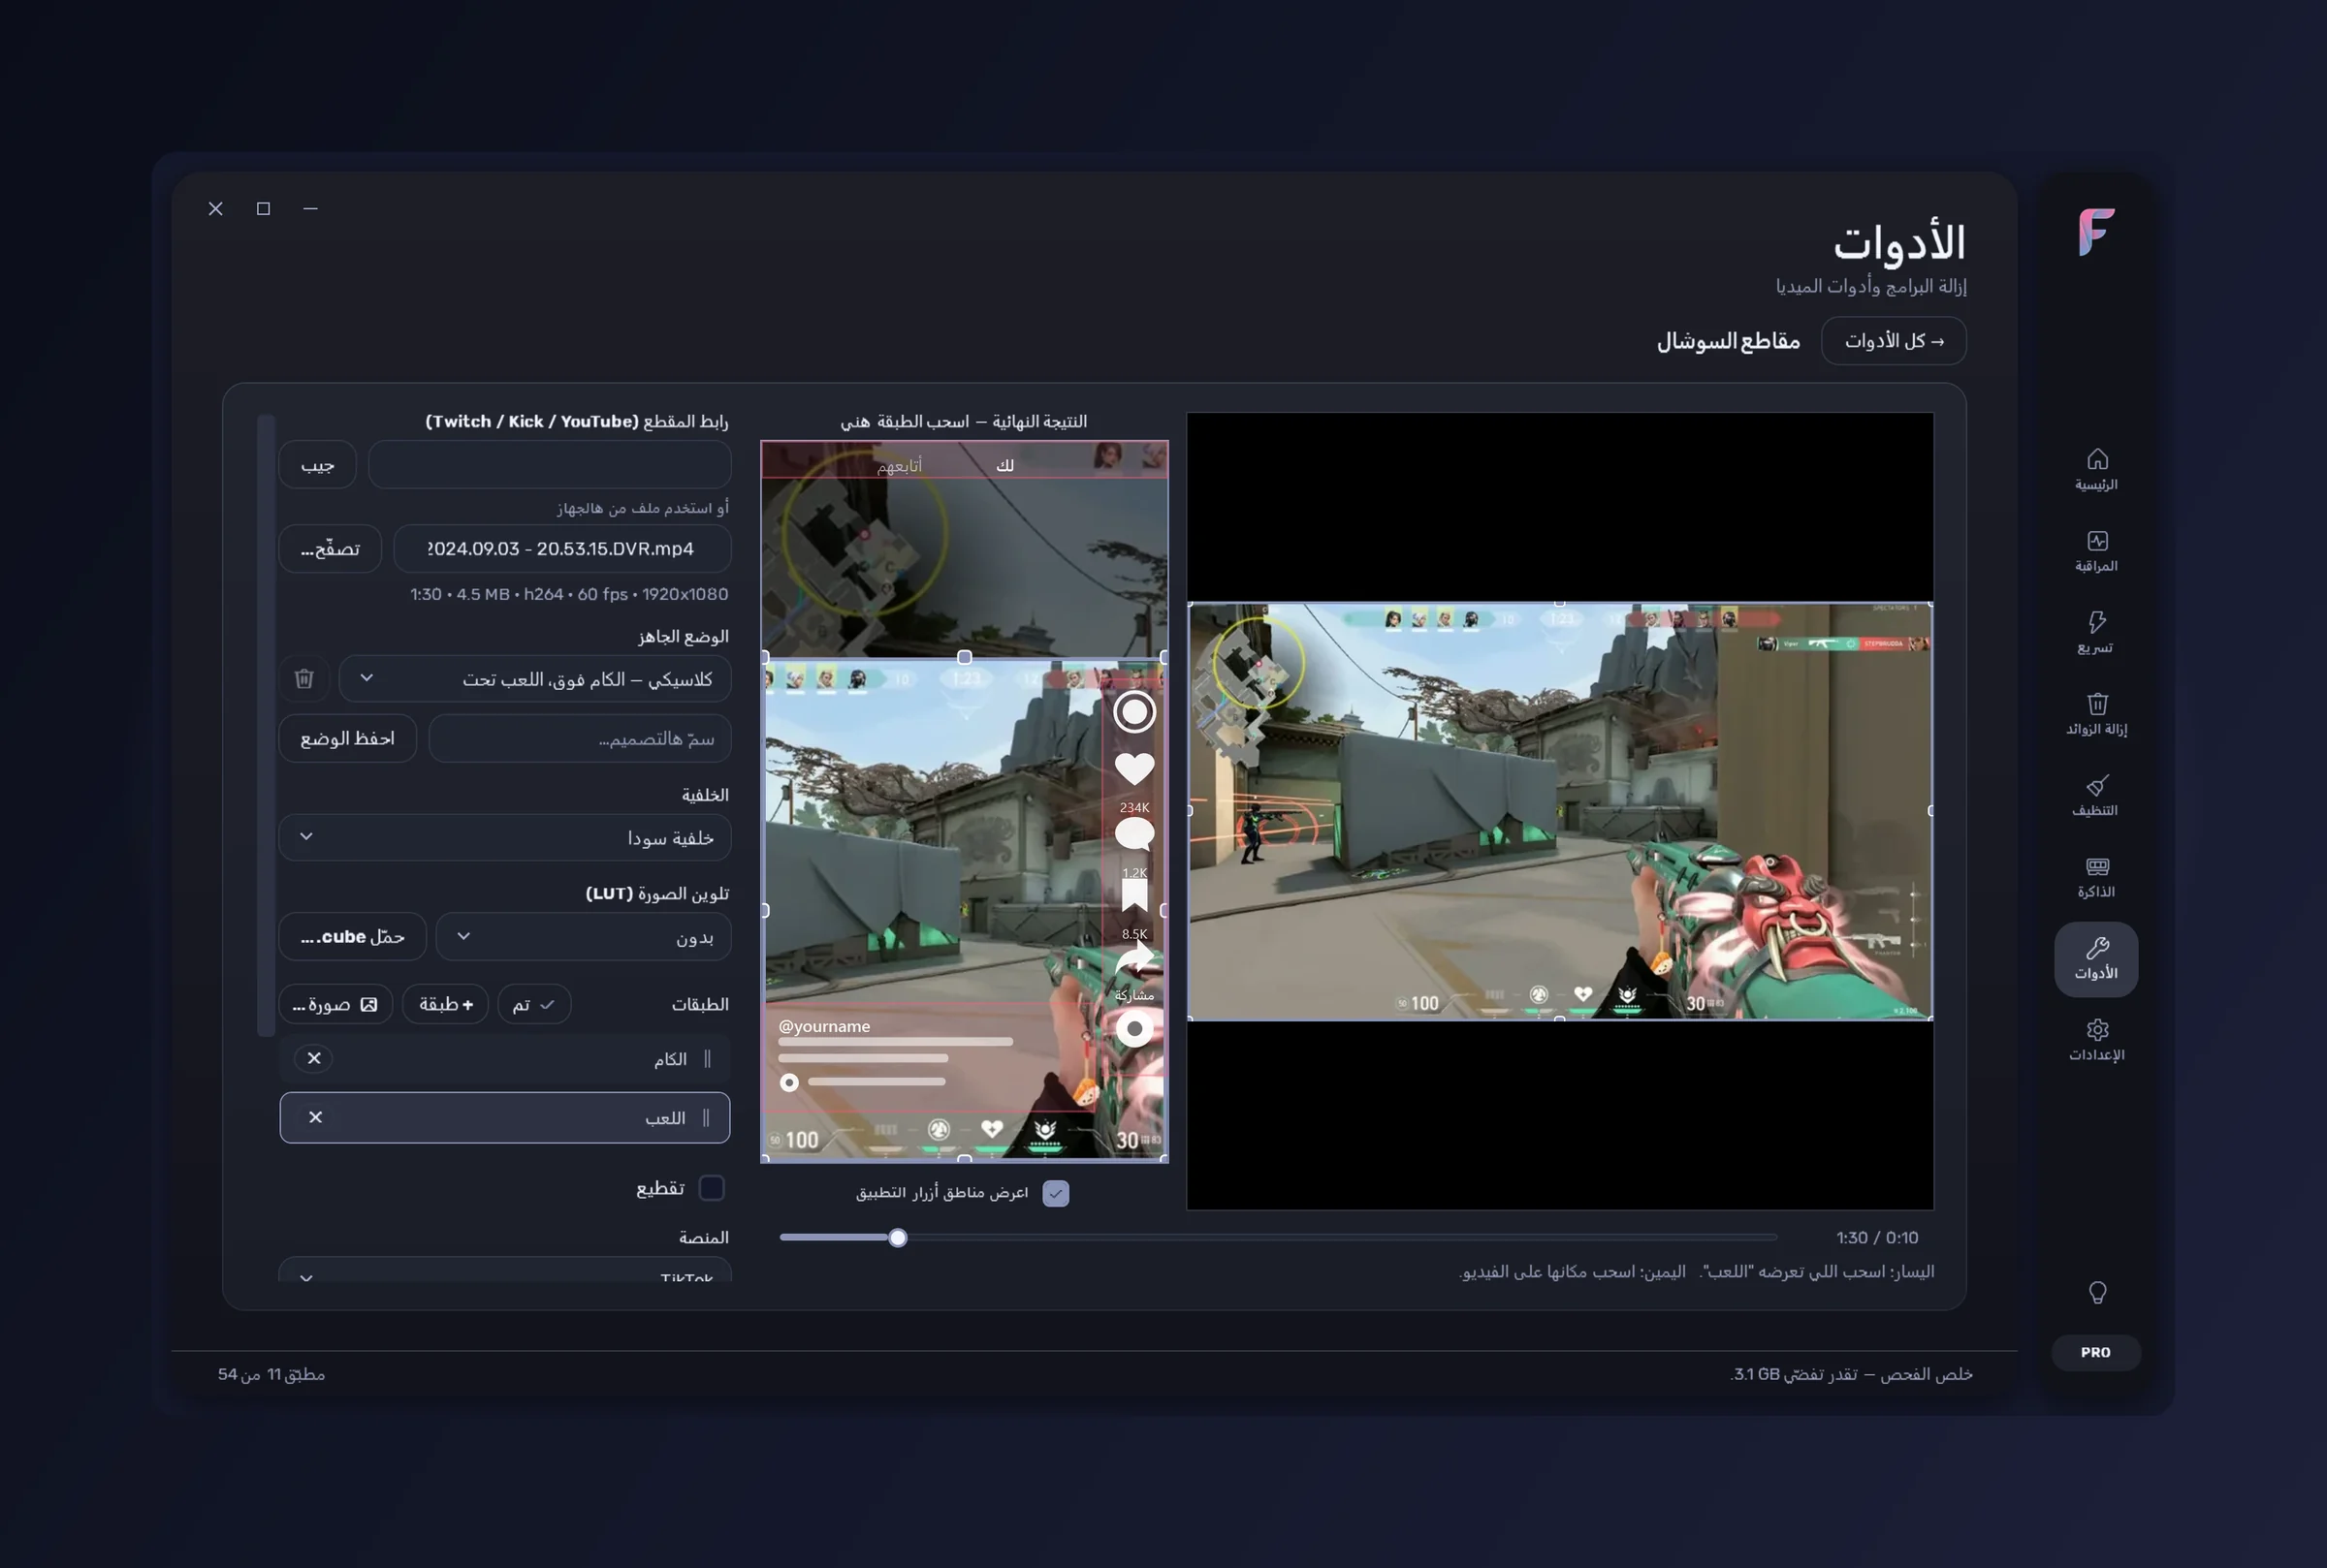Click drag handle of الكام layer
The height and width of the screenshot is (1568, 2327).
click(x=707, y=1058)
